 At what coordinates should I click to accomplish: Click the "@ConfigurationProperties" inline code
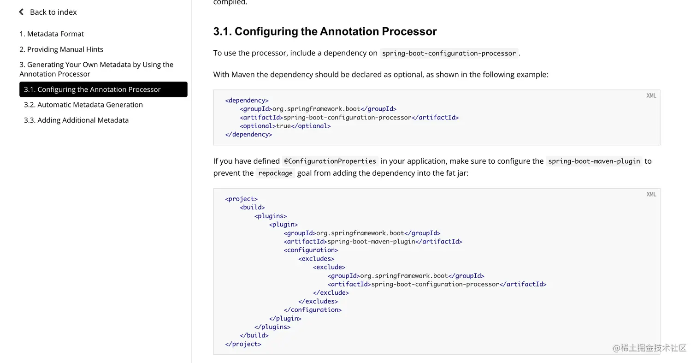330,161
